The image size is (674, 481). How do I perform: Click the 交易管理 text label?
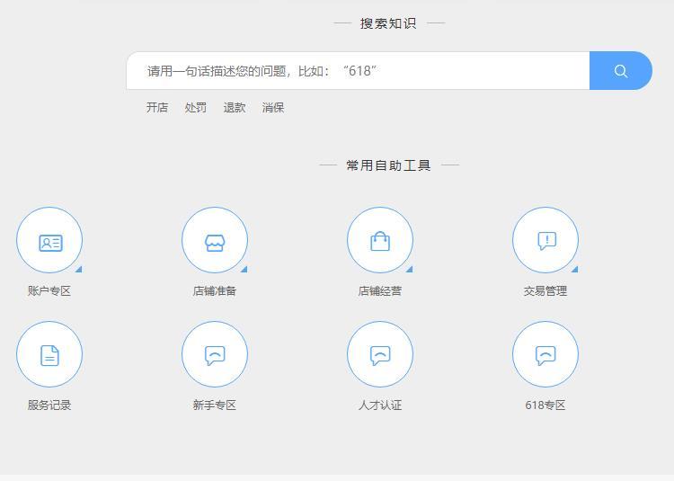pos(545,291)
